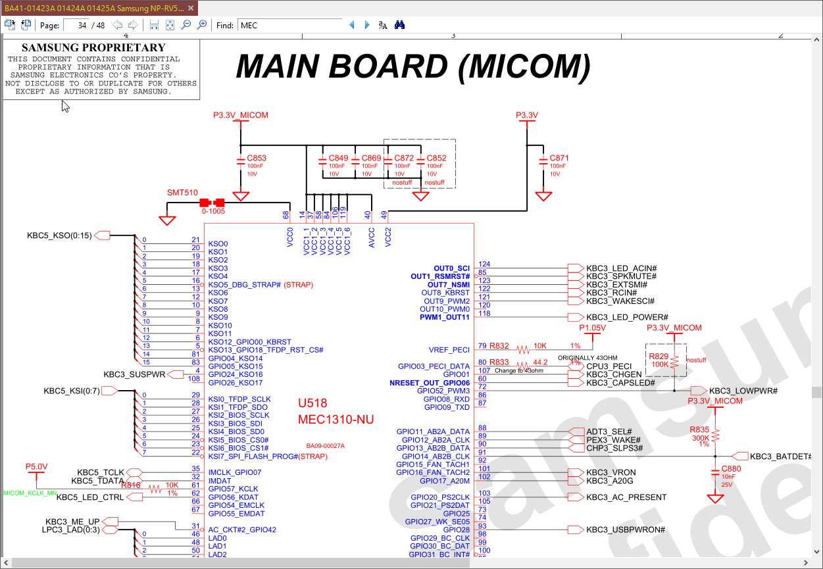Select the fit page icon
Image resolution: width=823 pixels, height=569 pixels.
tap(170, 25)
